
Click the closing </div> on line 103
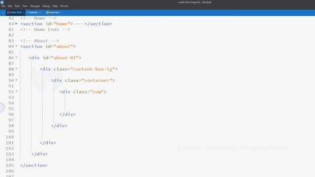(39, 154)
